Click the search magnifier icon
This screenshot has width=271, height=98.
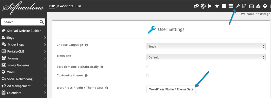[x=41, y=22]
